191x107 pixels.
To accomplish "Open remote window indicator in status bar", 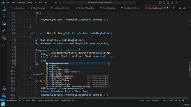I will 2,100.
